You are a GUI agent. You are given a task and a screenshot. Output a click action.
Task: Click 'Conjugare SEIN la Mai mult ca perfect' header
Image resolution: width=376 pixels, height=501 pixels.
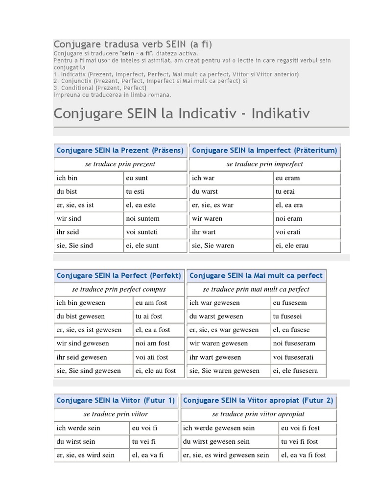256,275
